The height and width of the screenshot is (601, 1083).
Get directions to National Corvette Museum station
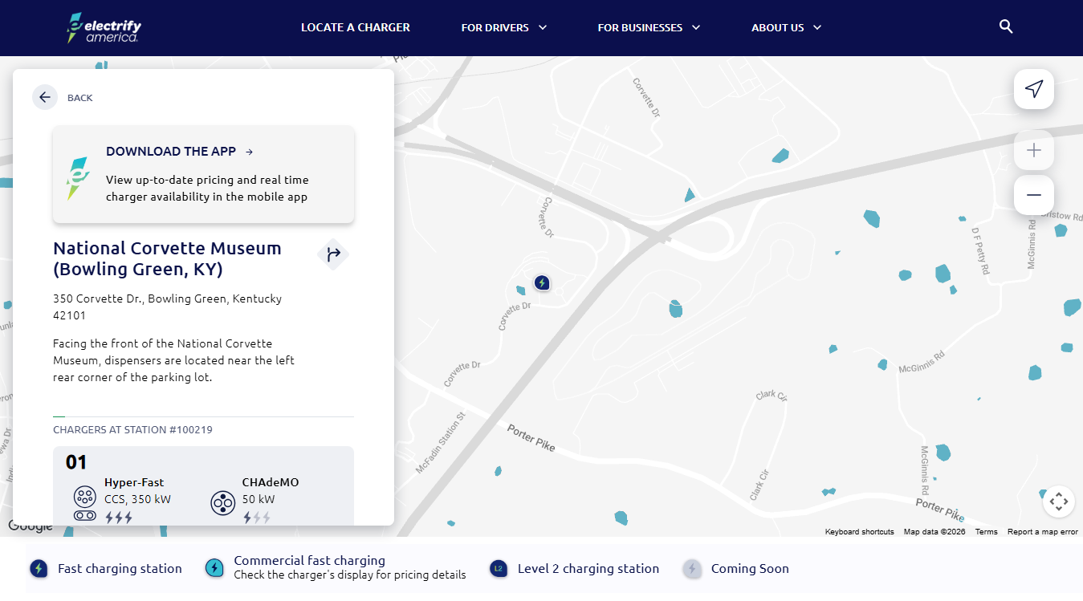[333, 254]
